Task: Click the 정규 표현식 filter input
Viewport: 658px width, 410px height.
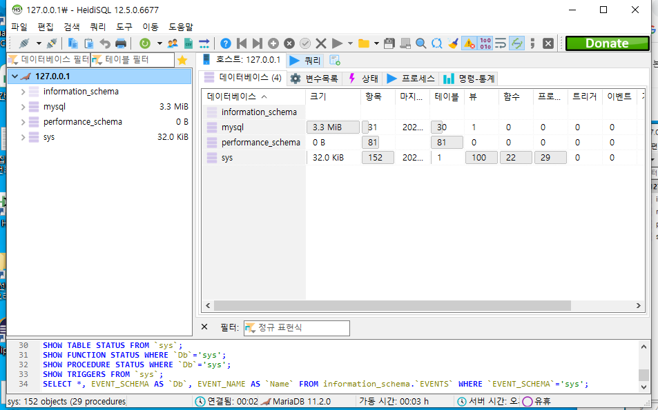Action: (297, 328)
